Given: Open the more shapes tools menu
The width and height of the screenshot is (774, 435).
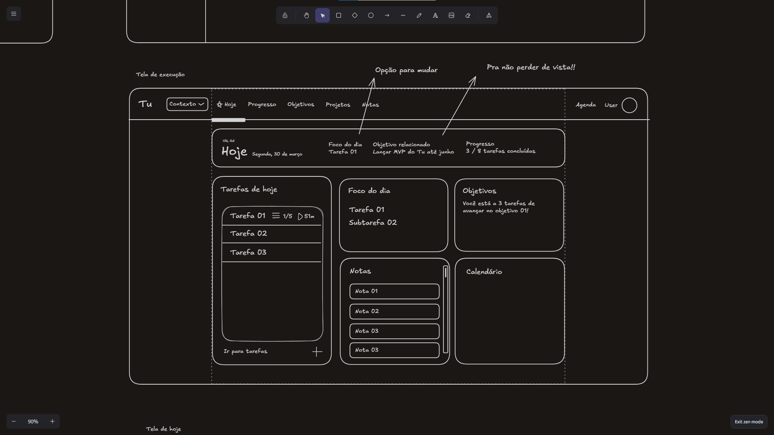Looking at the screenshot, I should tap(489, 15).
